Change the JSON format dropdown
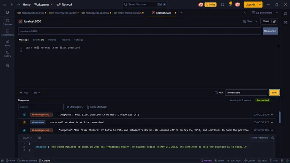Image resolution: width=290 pixels, height=163 pixels. [x=28, y=138]
